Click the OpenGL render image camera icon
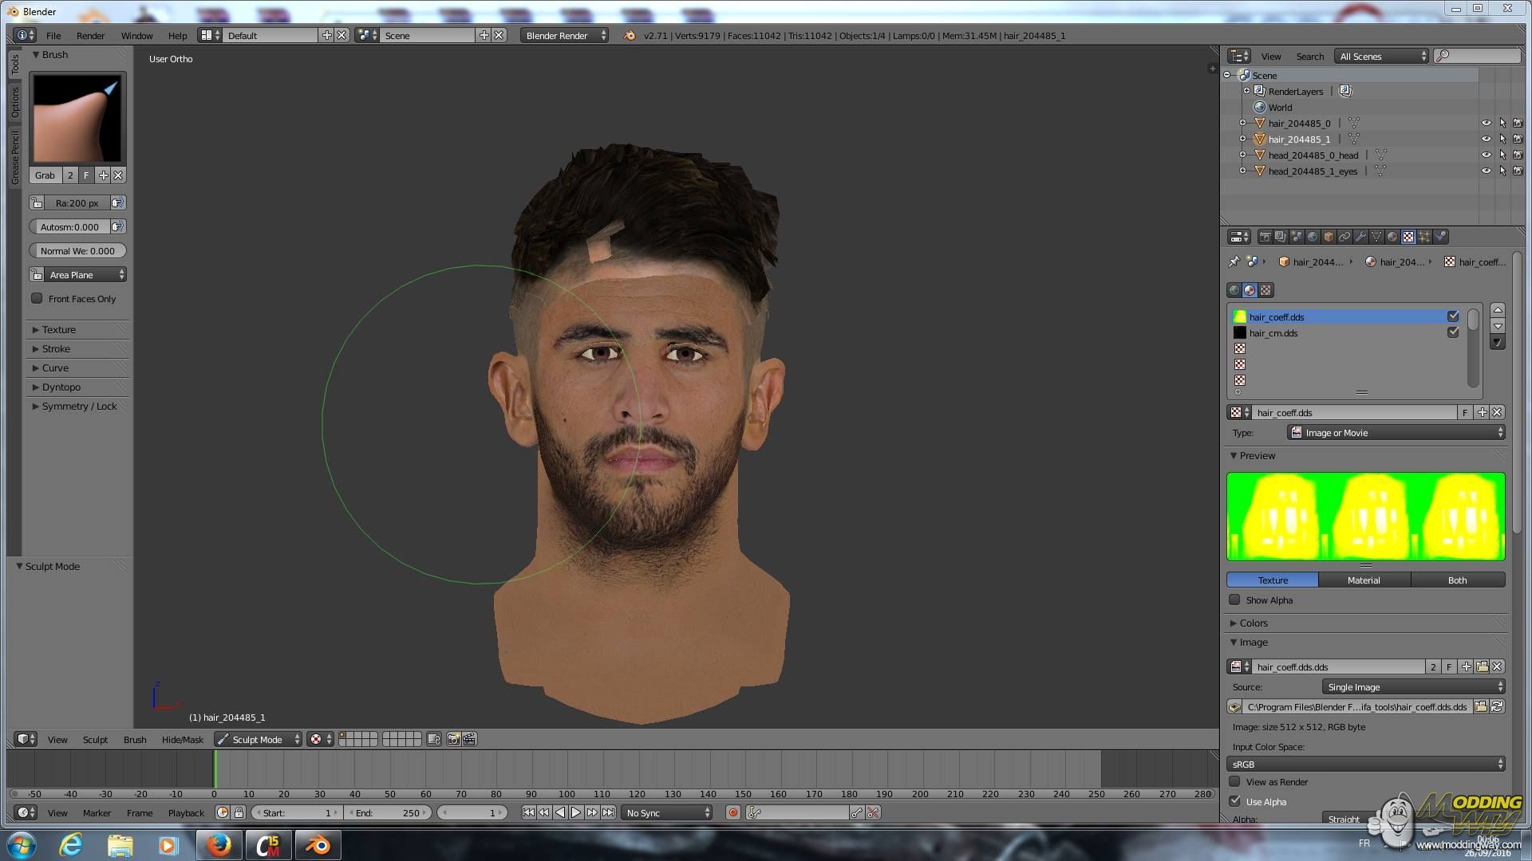The height and width of the screenshot is (861, 1532). (x=453, y=739)
